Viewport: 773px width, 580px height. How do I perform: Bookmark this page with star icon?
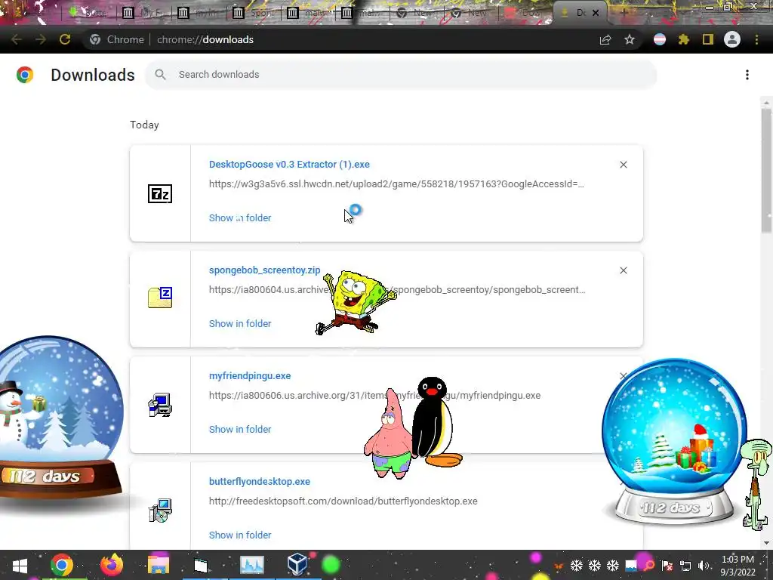click(630, 39)
